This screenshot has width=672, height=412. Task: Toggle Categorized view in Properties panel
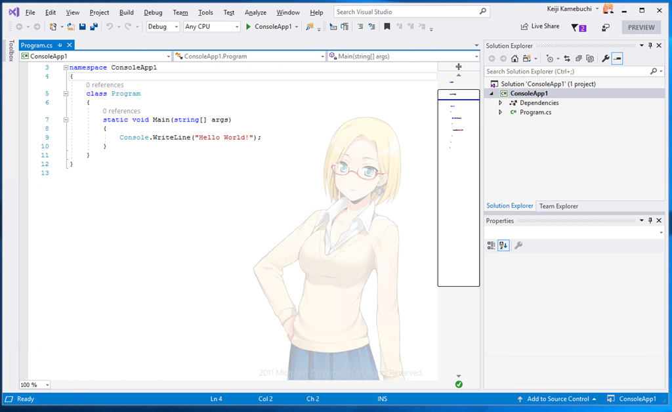492,245
